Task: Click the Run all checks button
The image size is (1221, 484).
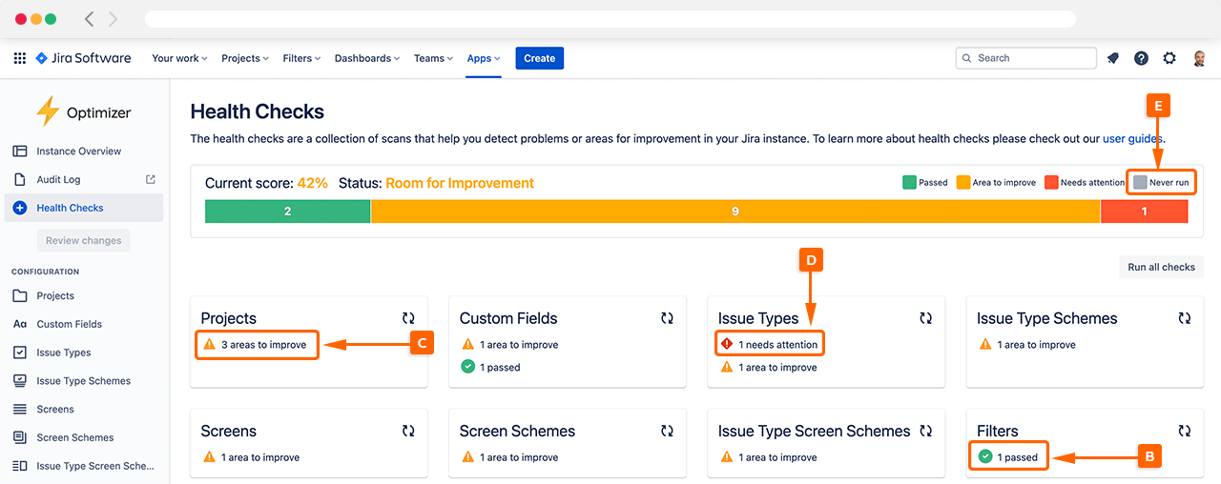Action: [x=1161, y=267]
